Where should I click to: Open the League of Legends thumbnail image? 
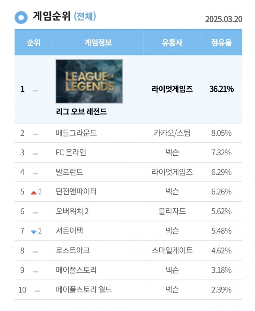89,81
